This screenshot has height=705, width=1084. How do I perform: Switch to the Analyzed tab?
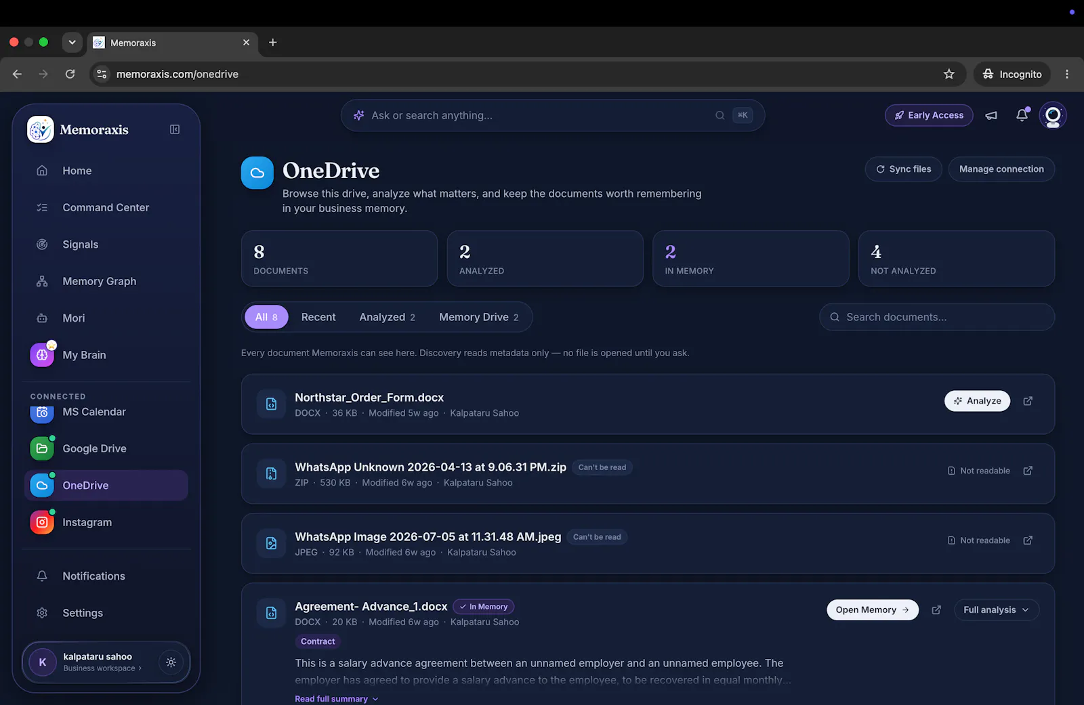click(388, 317)
